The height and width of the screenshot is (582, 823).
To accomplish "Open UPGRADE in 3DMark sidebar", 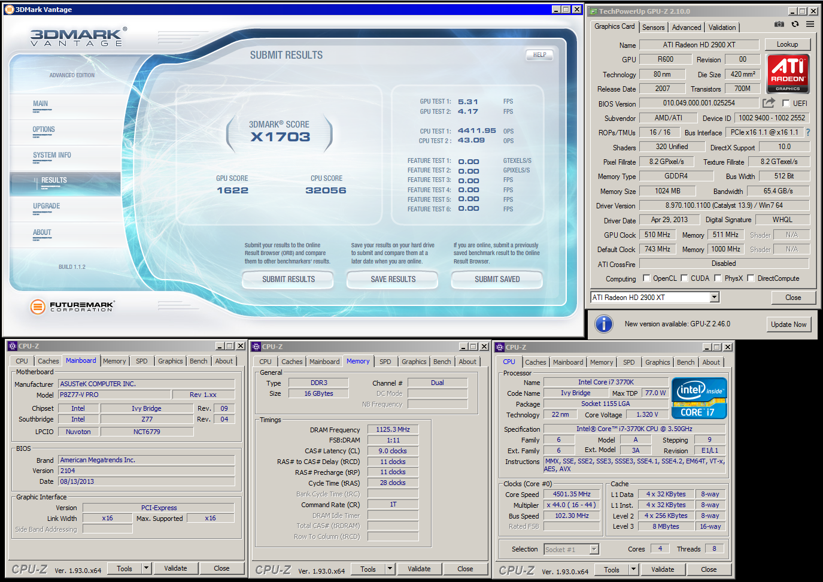I will point(47,207).
